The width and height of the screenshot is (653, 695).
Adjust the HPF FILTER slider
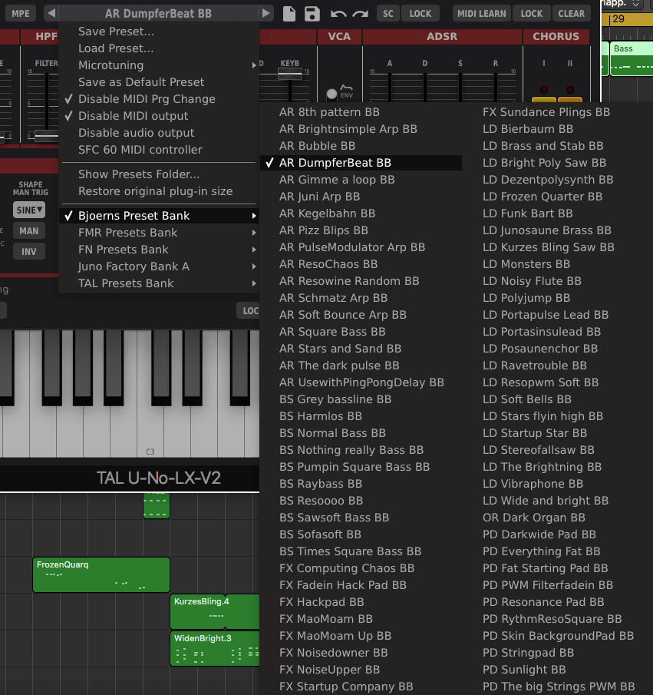[47, 137]
